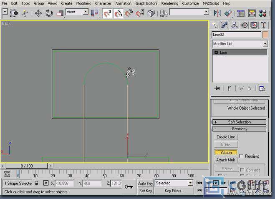
Task: Click the Y coordinate input field
Action: pyautogui.click(x=92, y=184)
